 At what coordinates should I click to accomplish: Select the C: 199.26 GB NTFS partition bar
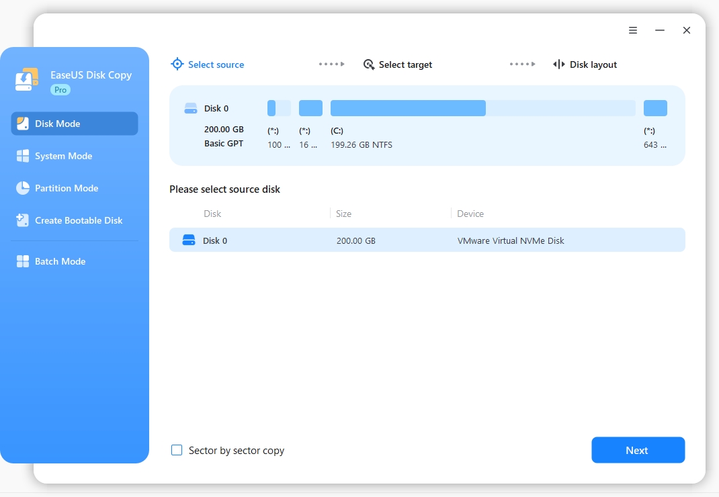[482, 108]
